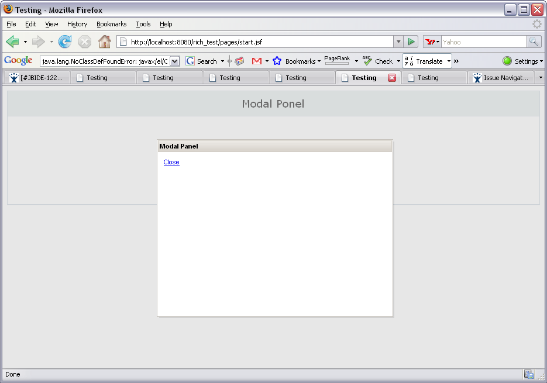Open the File menu

point(11,24)
